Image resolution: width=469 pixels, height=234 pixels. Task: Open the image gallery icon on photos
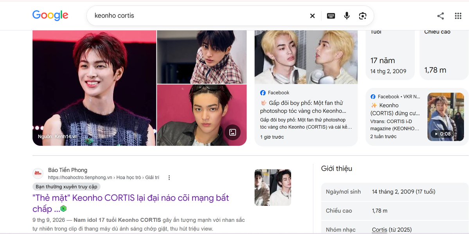(x=232, y=132)
